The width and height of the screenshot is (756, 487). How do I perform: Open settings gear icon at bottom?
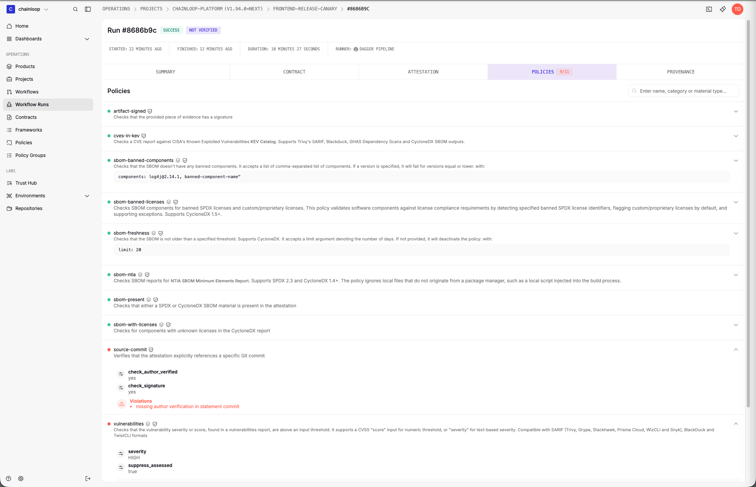point(21,479)
